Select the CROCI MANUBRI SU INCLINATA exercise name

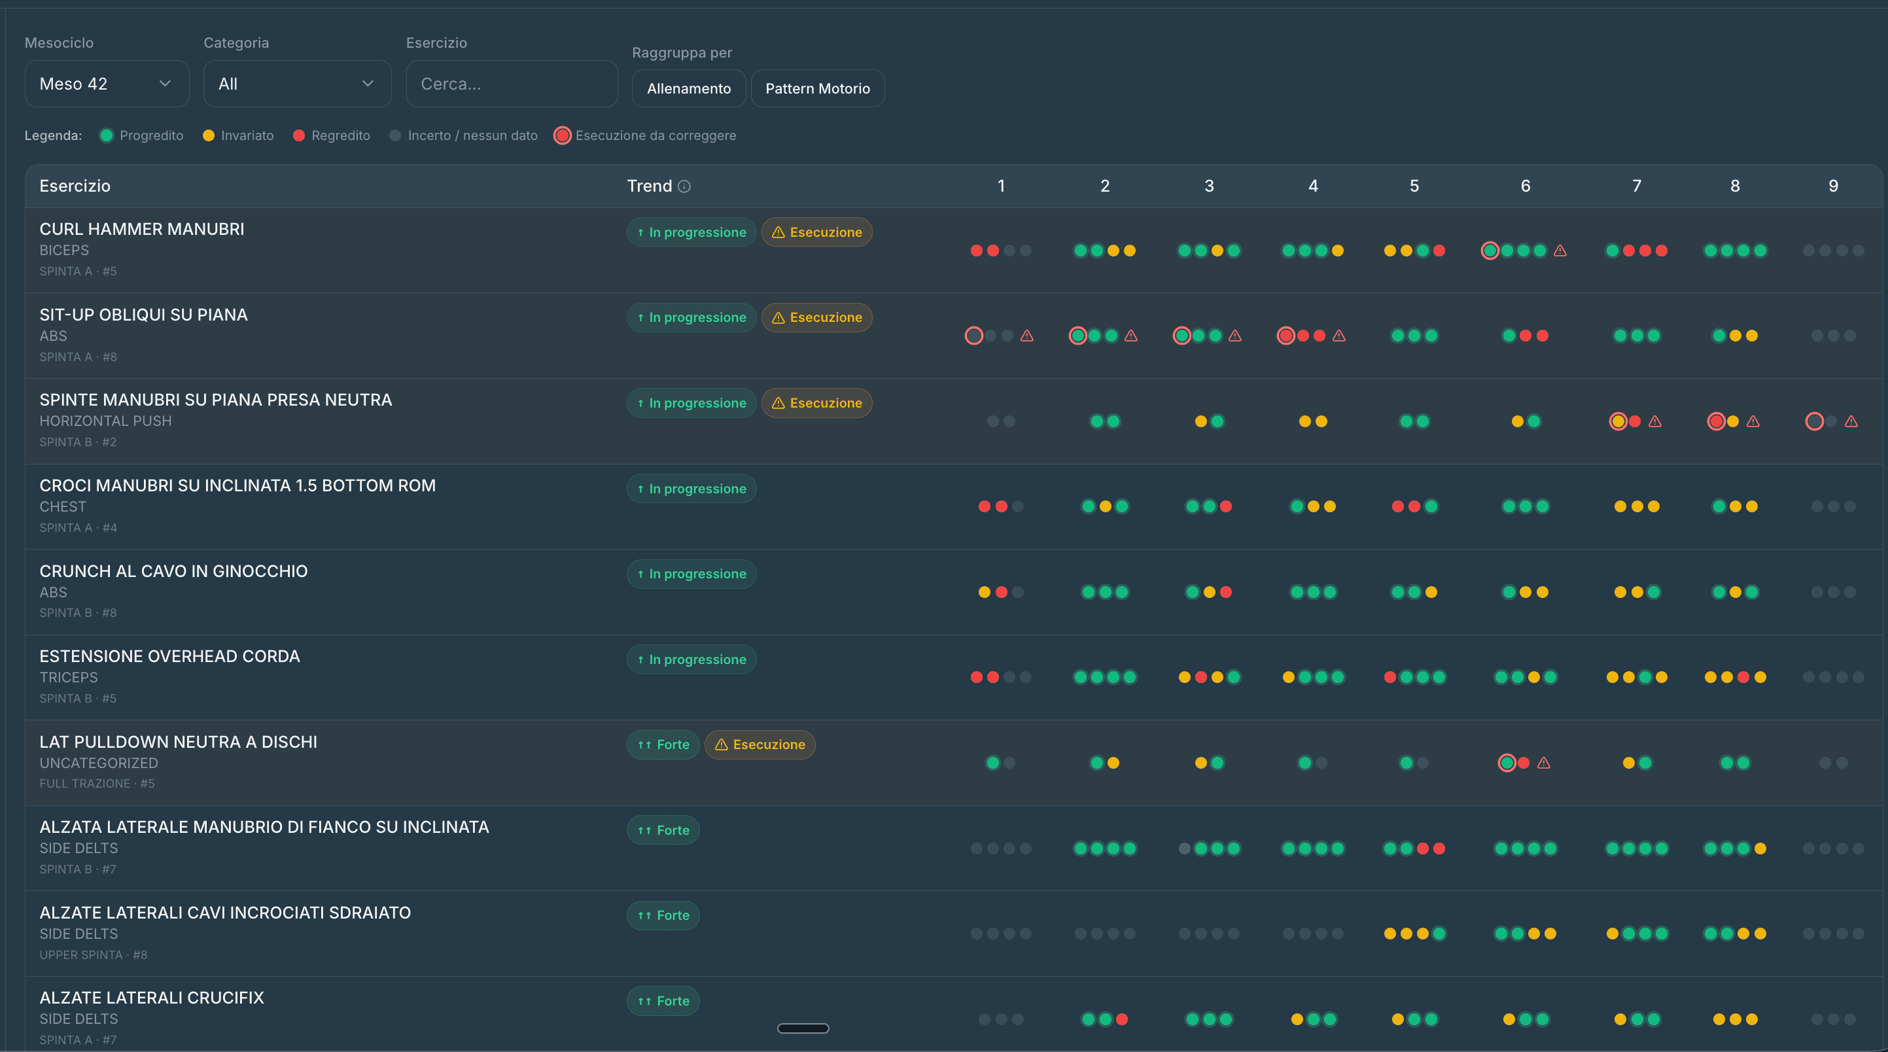point(237,486)
